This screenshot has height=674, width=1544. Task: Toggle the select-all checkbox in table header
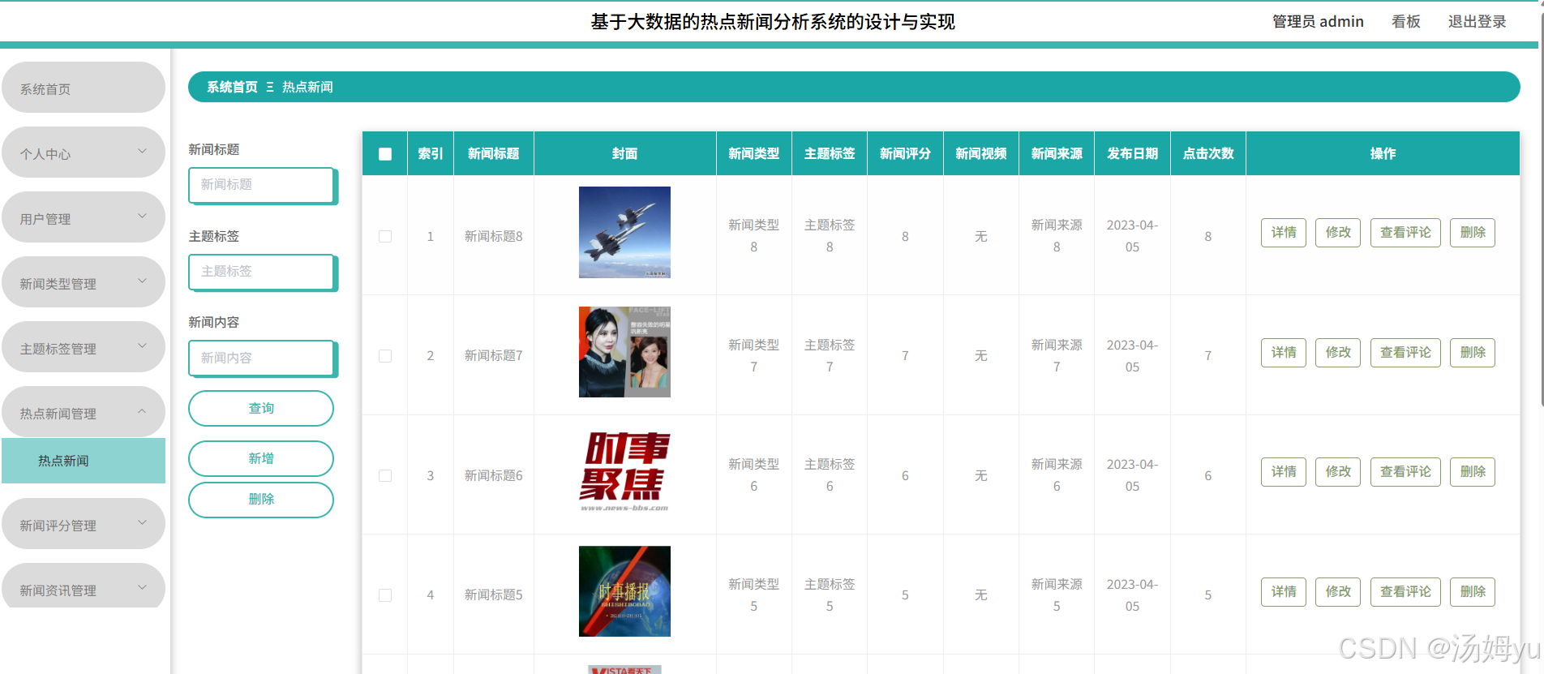click(x=385, y=154)
